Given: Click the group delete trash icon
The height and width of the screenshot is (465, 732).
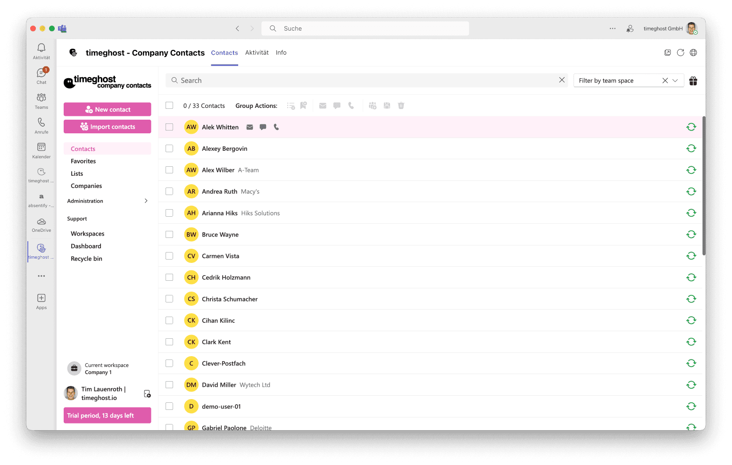Looking at the screenshot, I should 401,106.
